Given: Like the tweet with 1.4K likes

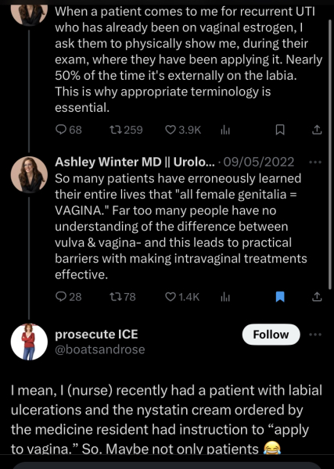Looking at the screenshot, I should (x=182, y=297).
